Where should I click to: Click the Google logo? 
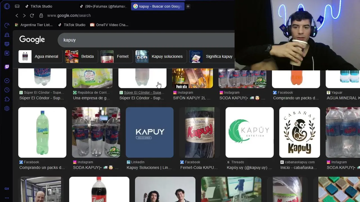32,40
